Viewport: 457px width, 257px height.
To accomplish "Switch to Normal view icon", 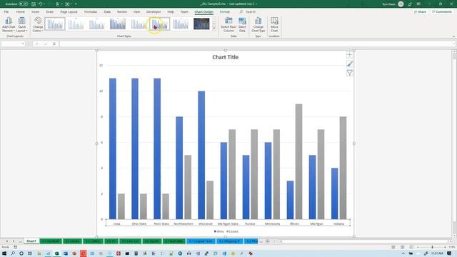I will tap(393, 247).
